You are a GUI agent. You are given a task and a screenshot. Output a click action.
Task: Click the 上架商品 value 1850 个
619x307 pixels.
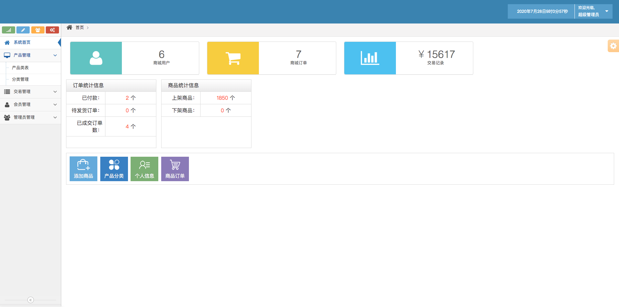point(226,98)
